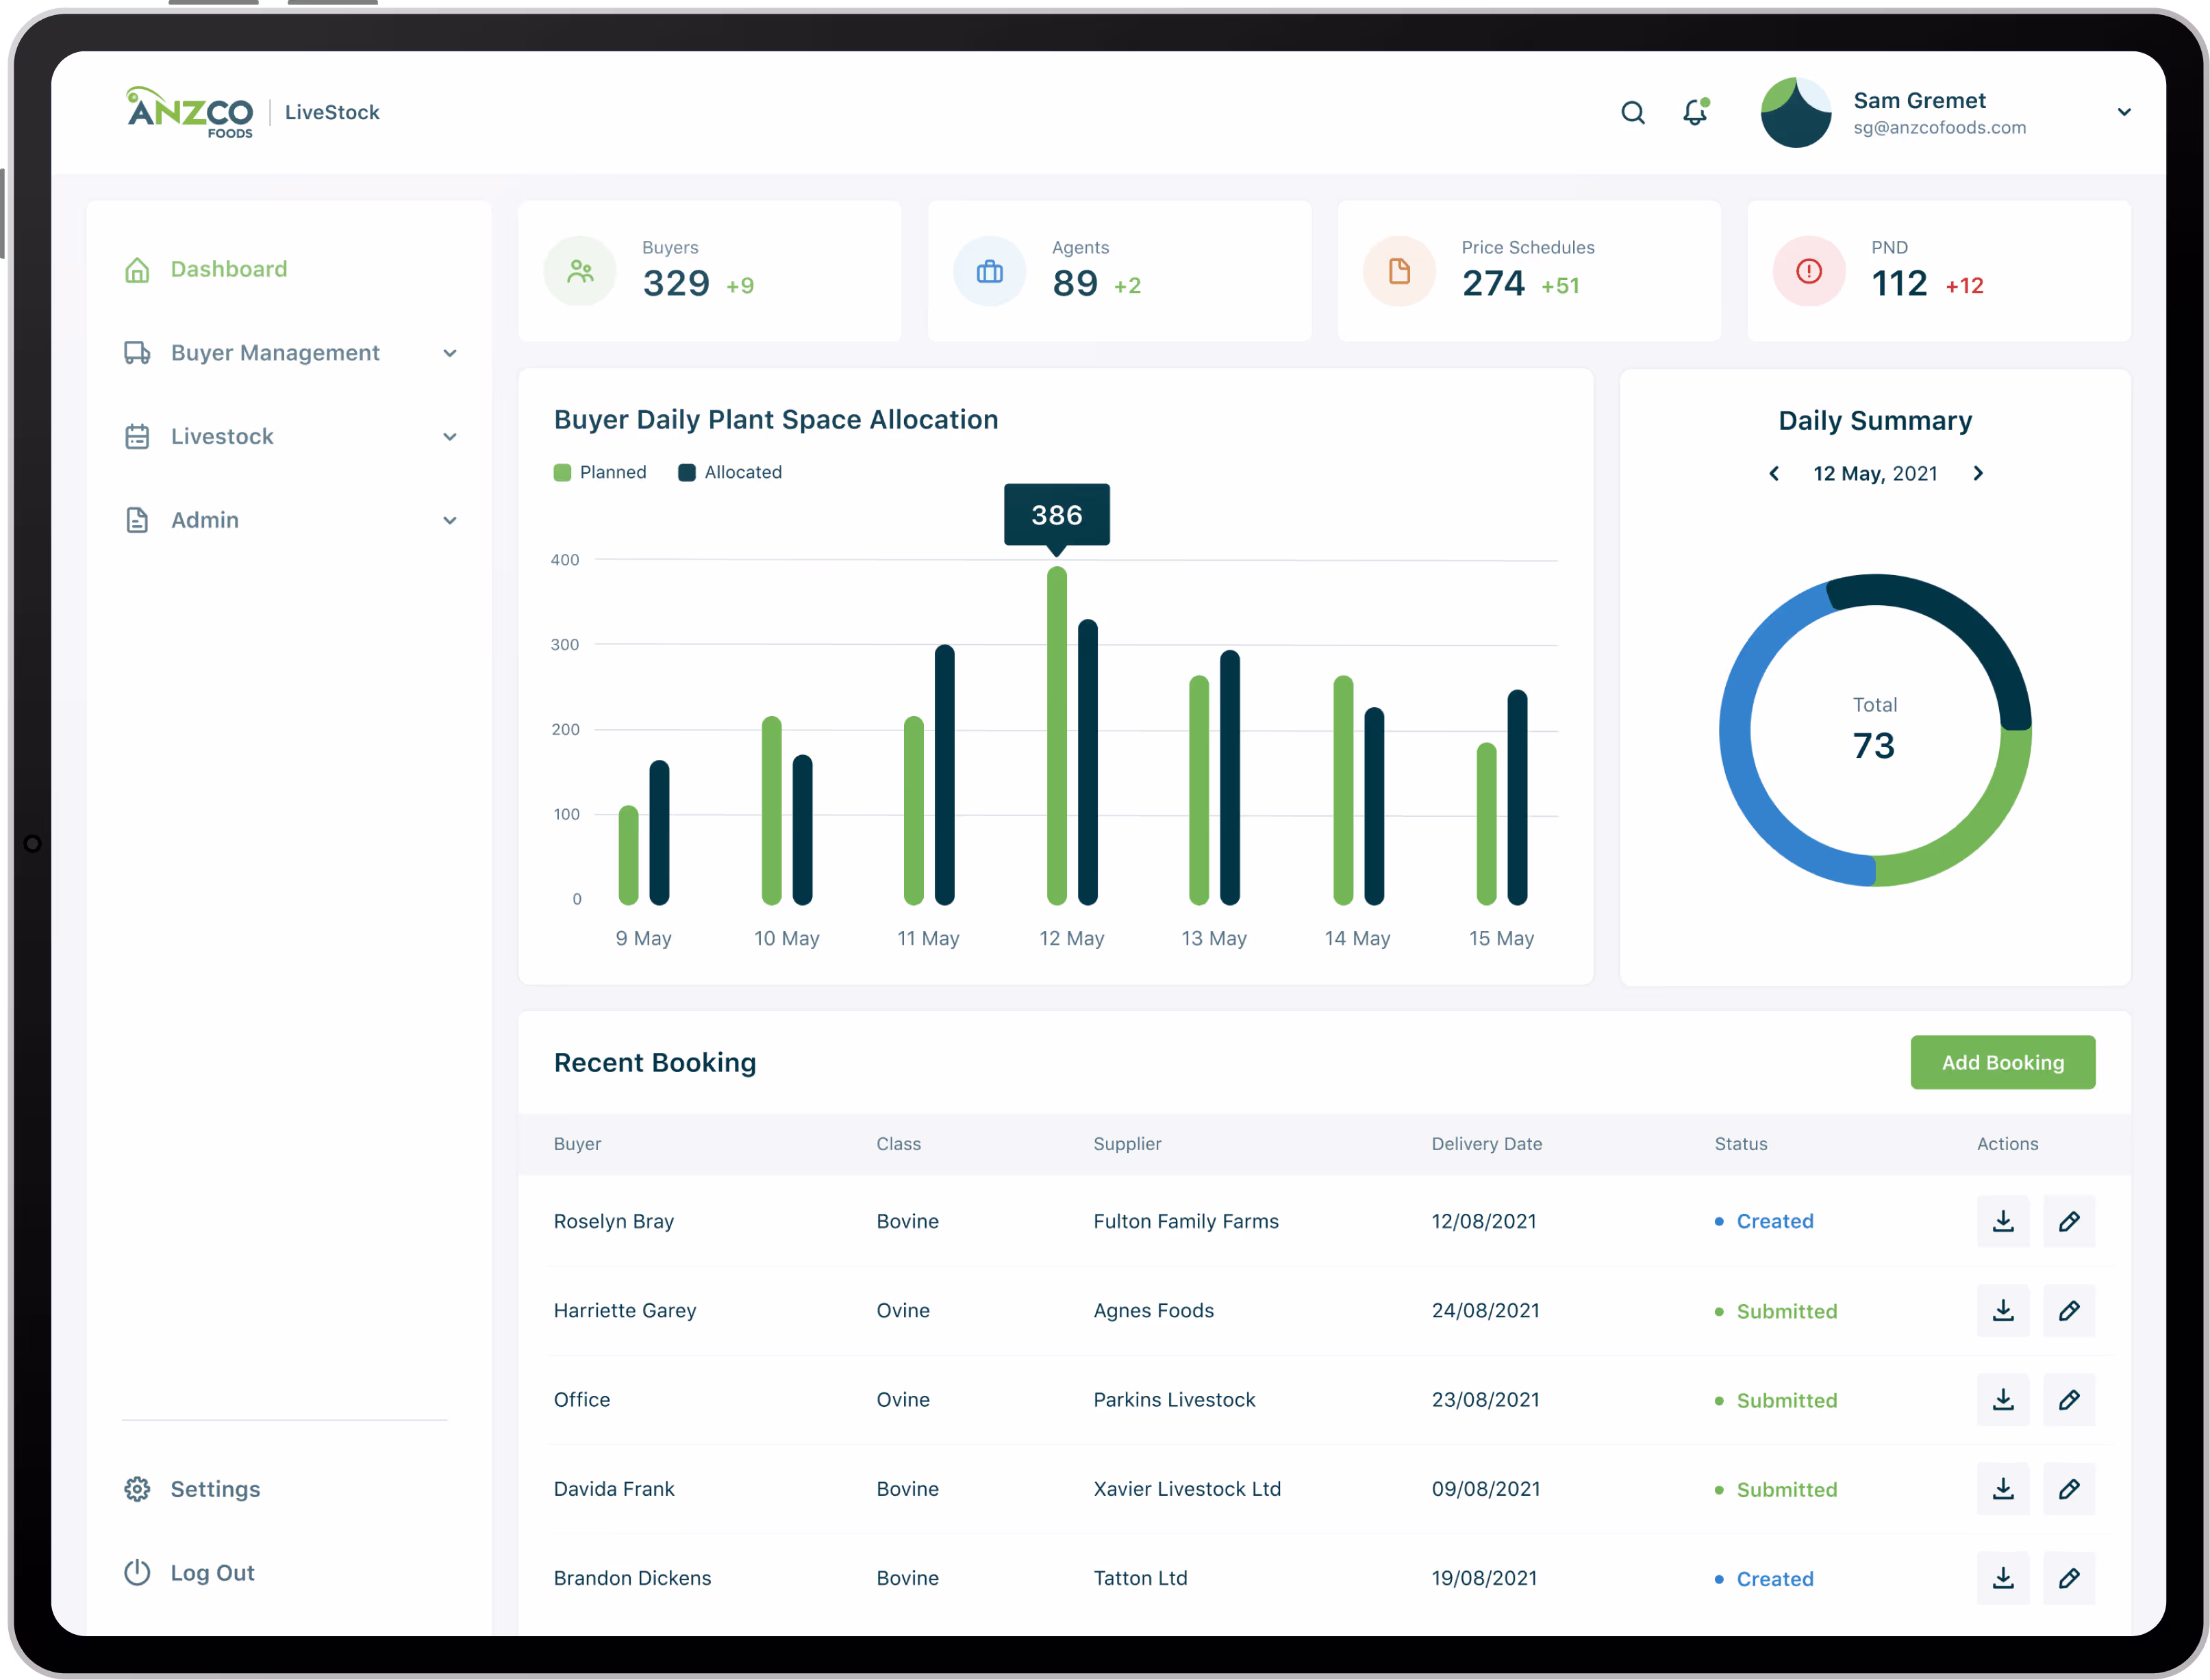The image size is (2210, 1680).
Task: Edit the Harriette Garey booking entry
Action: pyautogui.click(x=2071, y=1311)
